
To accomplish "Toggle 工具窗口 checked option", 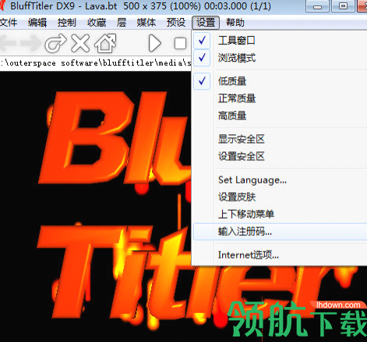I will pos(280,41).
